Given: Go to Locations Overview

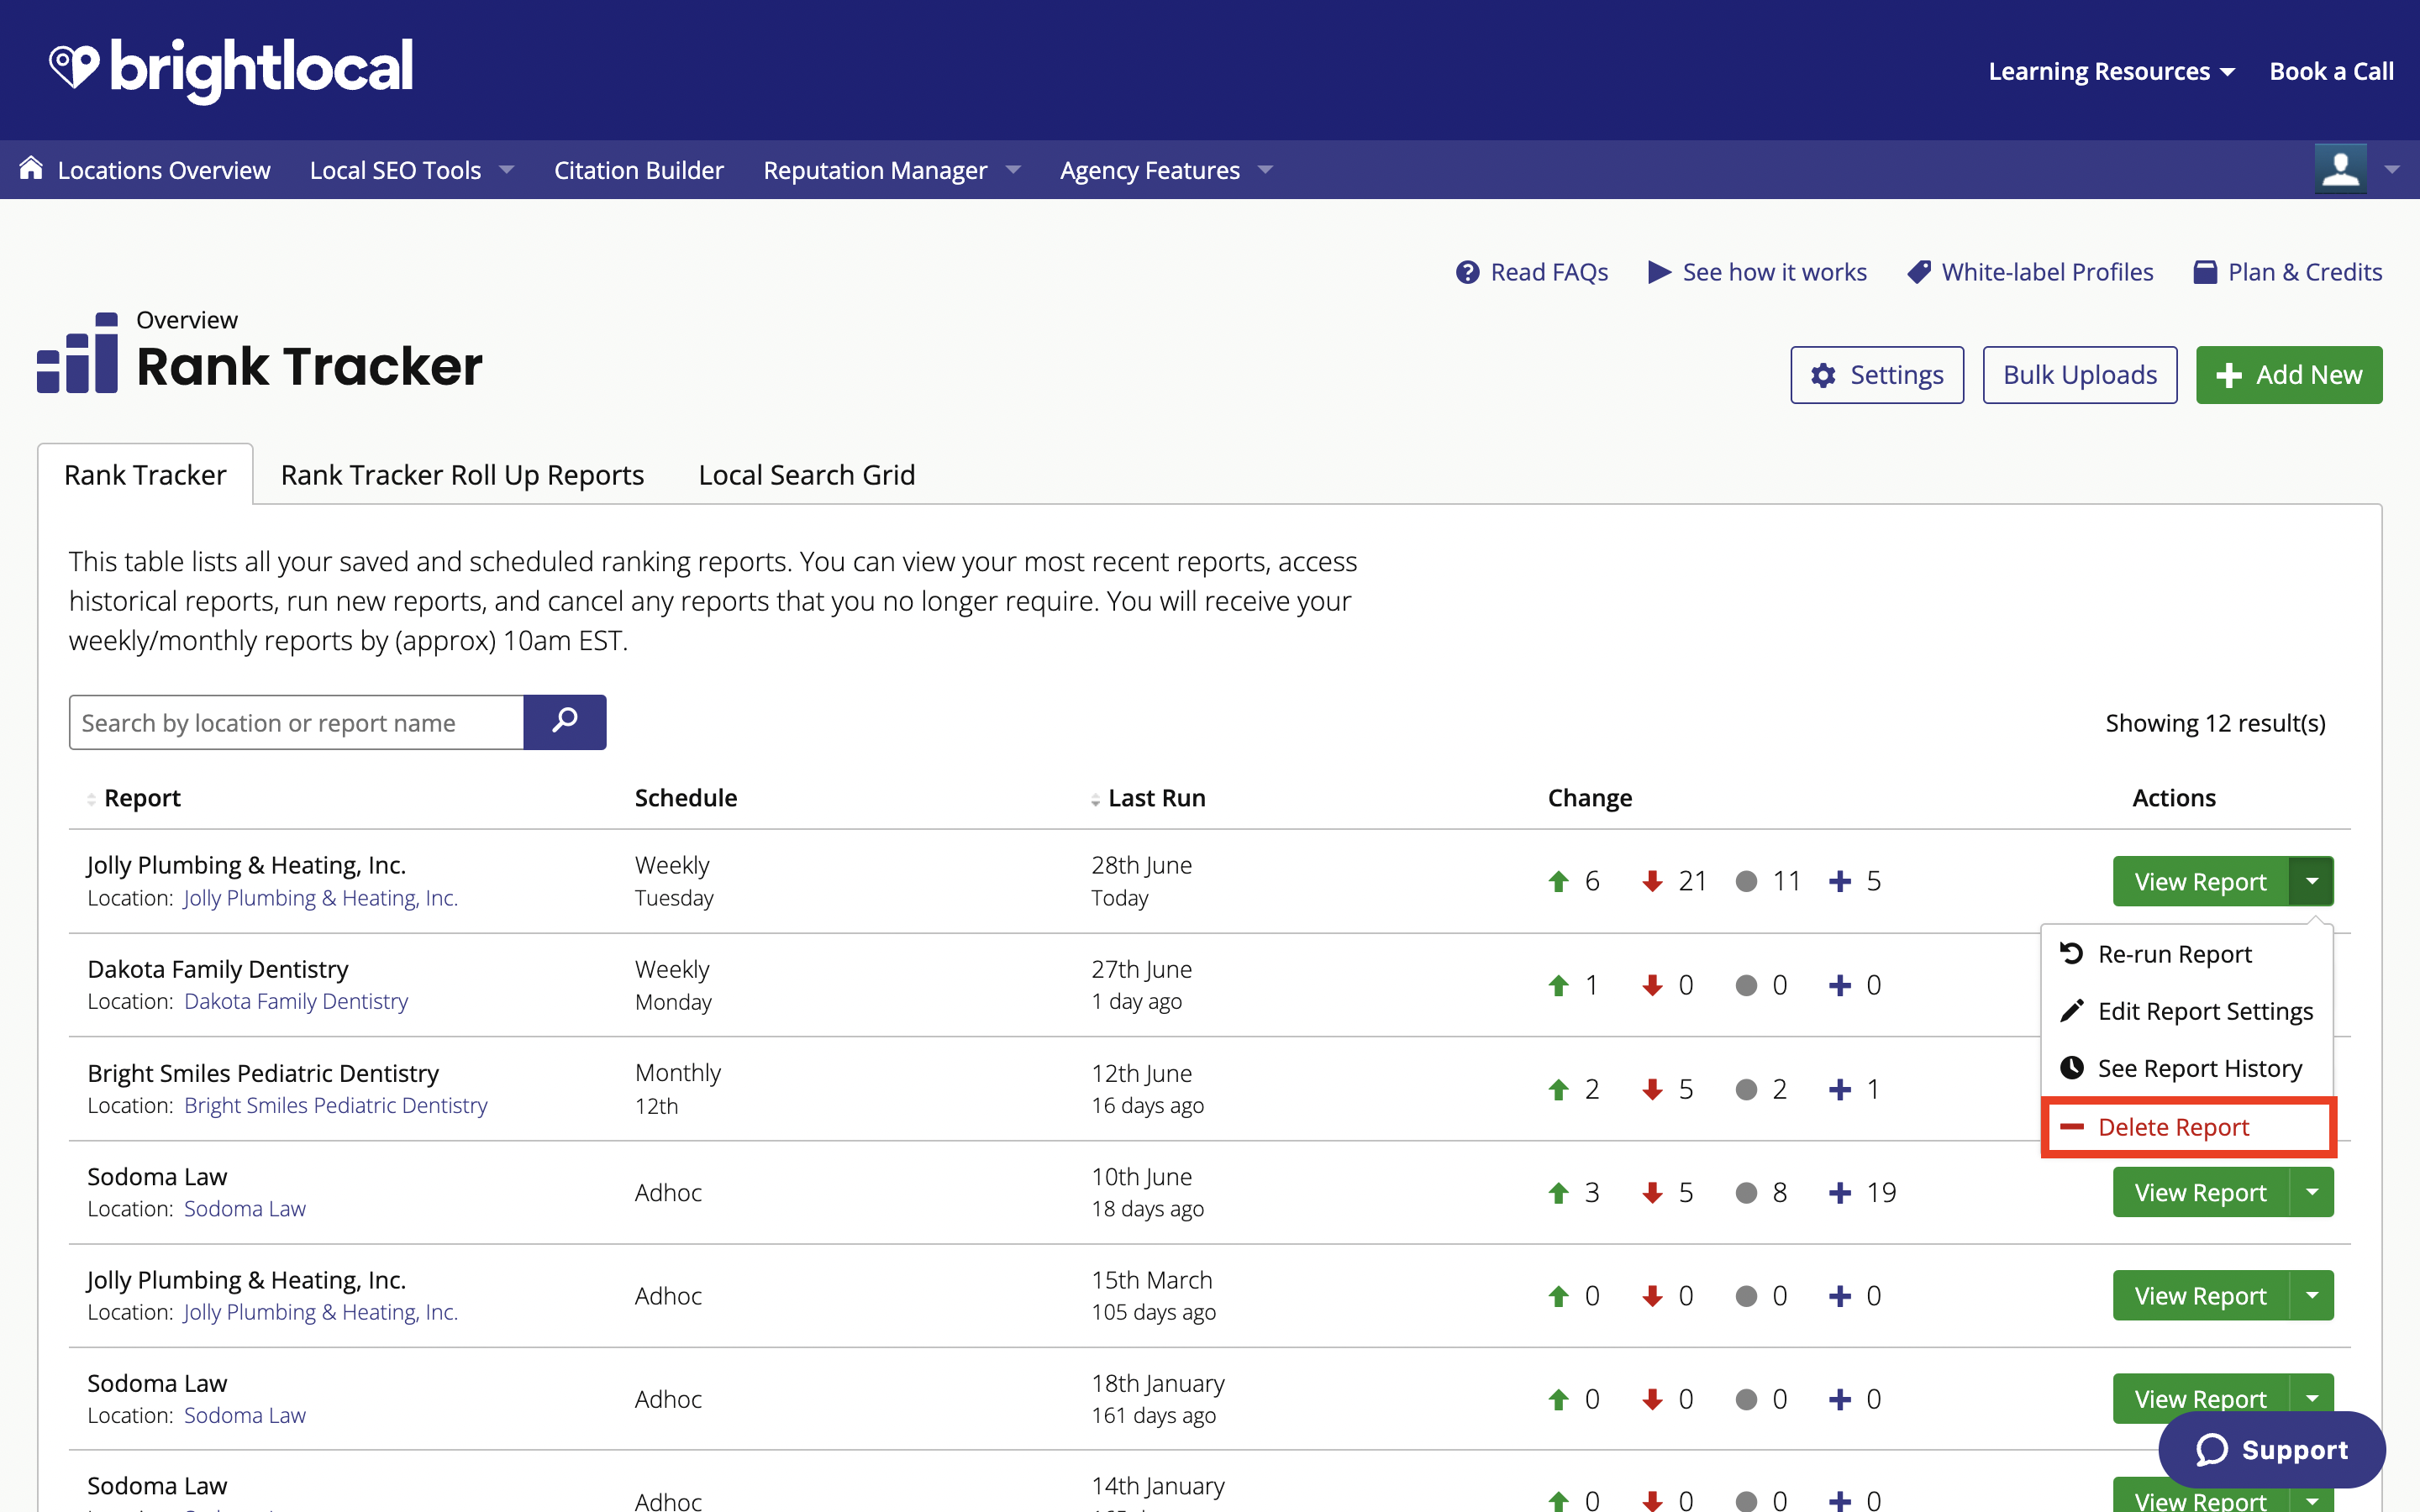Looking at the screenshot, I should pos(164,170).
